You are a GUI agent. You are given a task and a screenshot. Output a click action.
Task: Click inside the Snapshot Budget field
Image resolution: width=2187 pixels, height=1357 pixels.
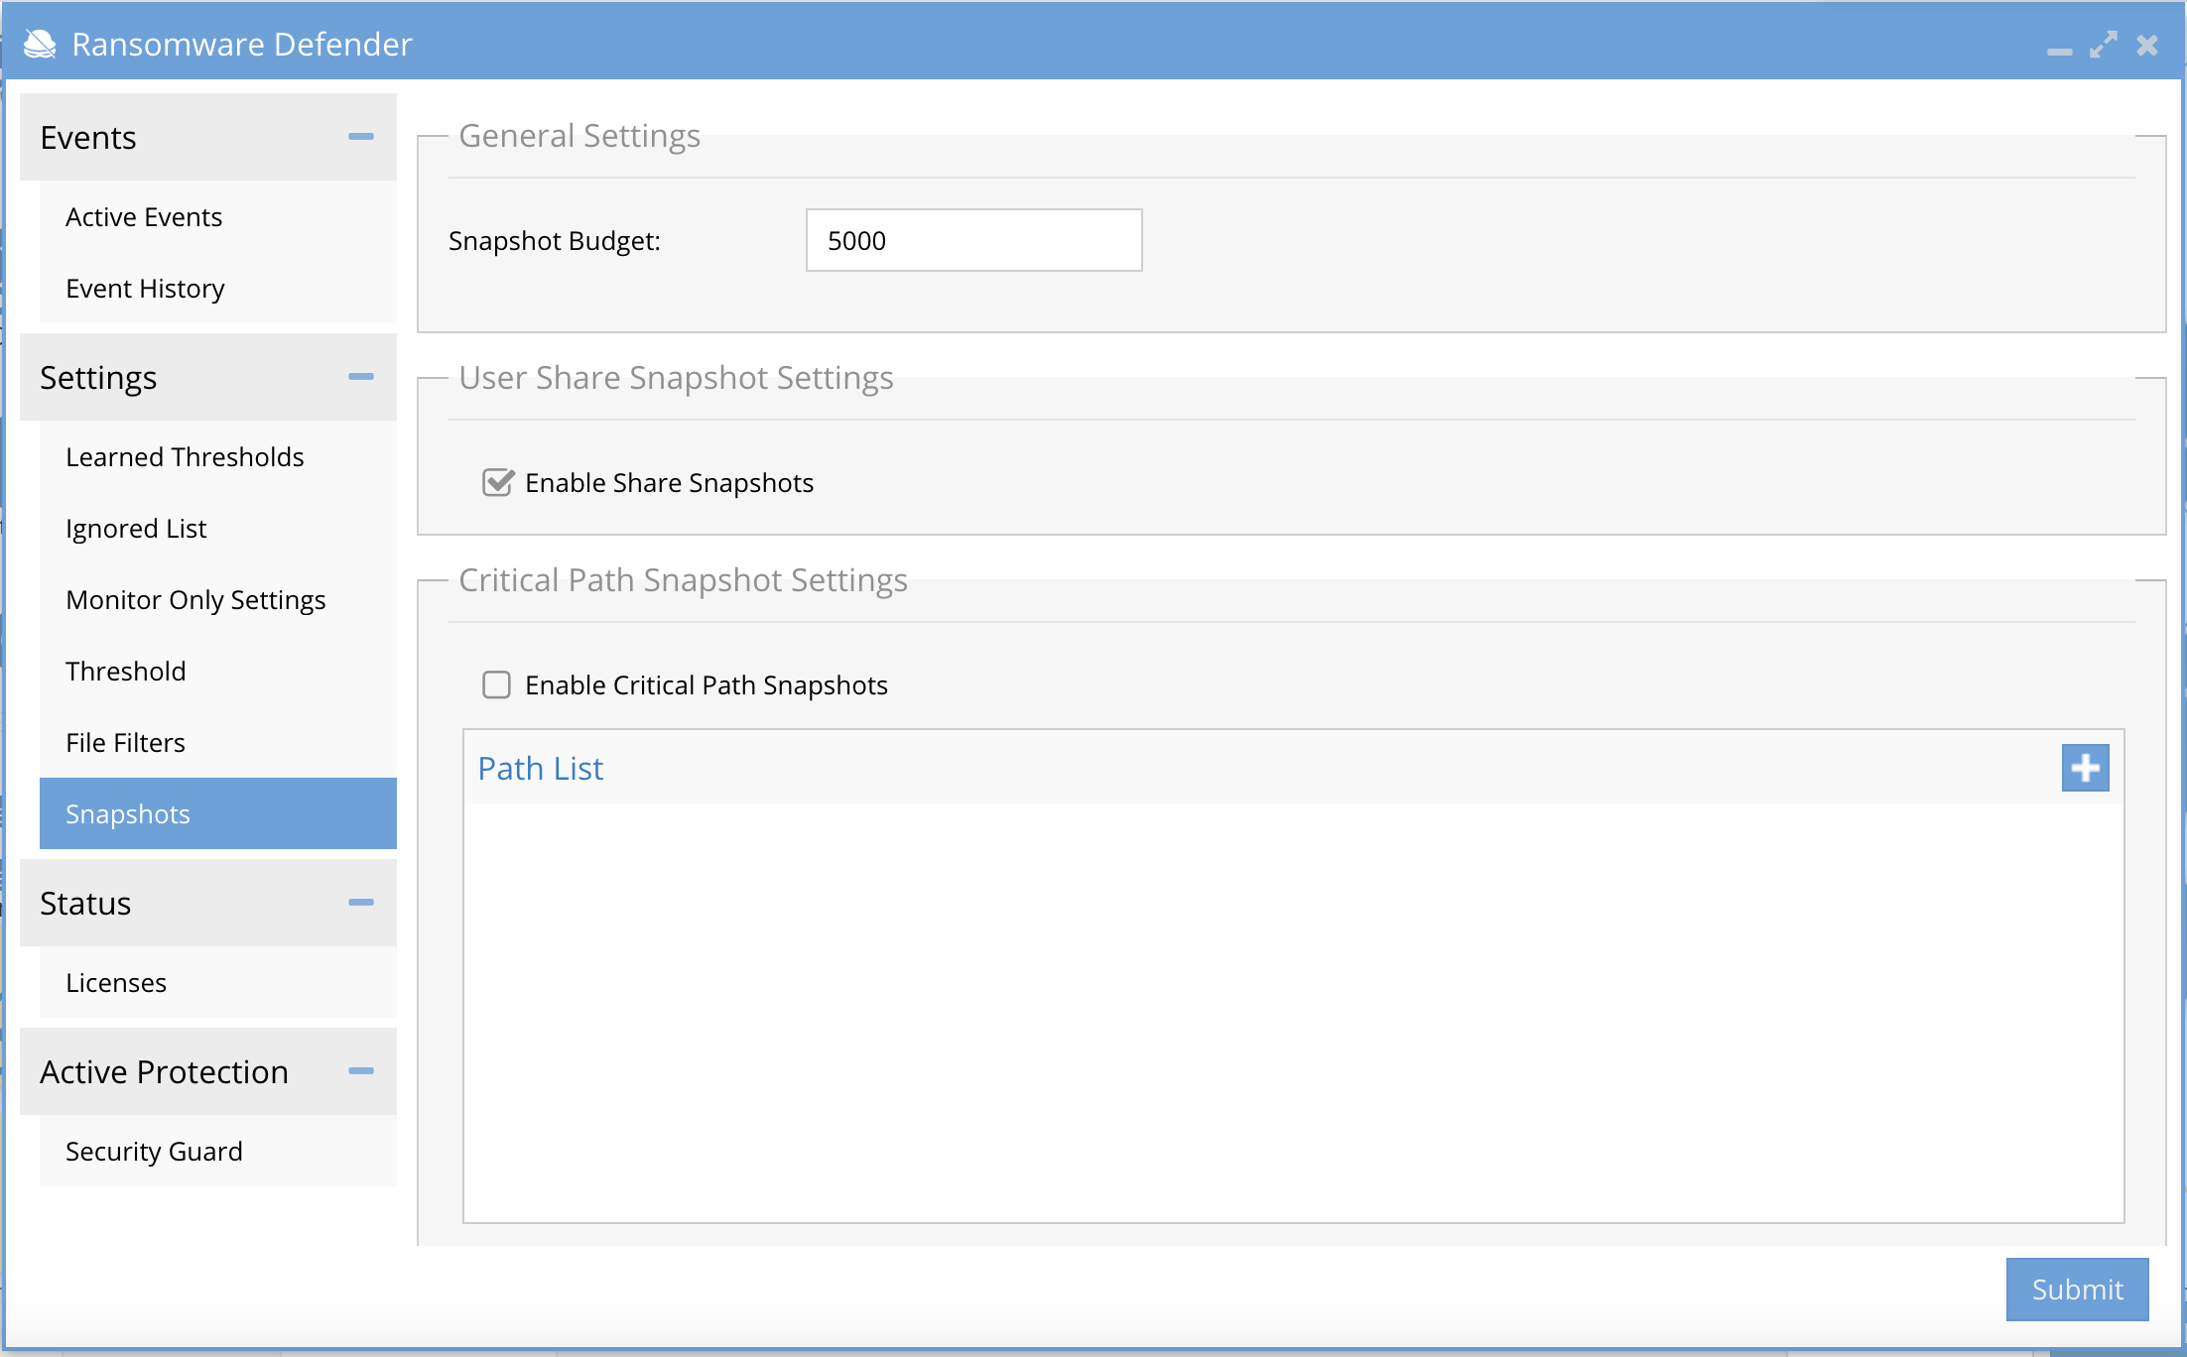[972, 240]
